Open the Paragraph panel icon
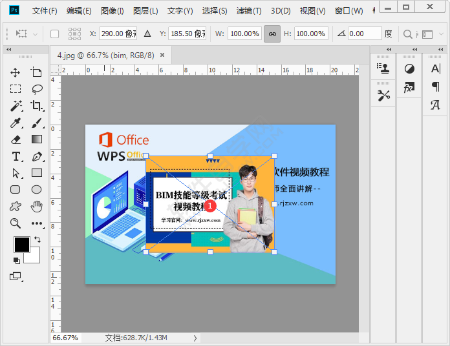 point(435,86)
